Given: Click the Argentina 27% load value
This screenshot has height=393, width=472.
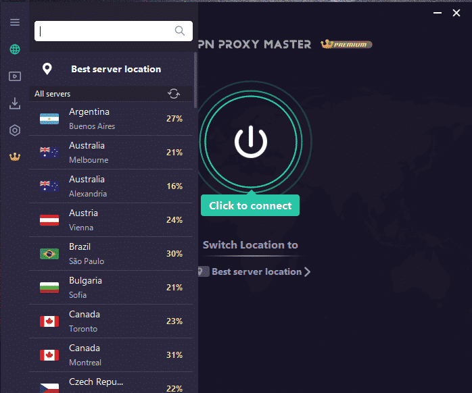Looking at the screenshot, I should 174,119.
